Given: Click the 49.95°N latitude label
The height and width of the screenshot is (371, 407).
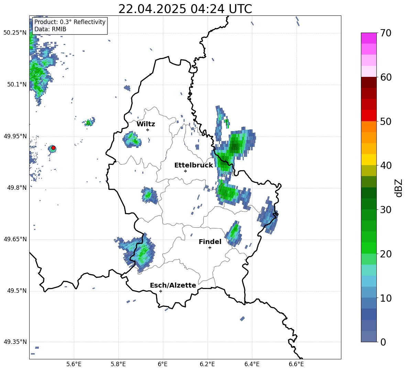Looking at the screenshot, I should (x=15, y=136).
